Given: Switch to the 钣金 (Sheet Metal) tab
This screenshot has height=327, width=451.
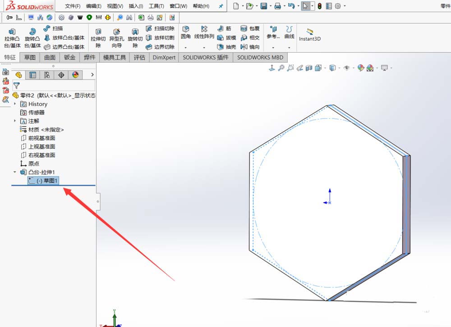Looking at the screenshot, I should (69, 57).
